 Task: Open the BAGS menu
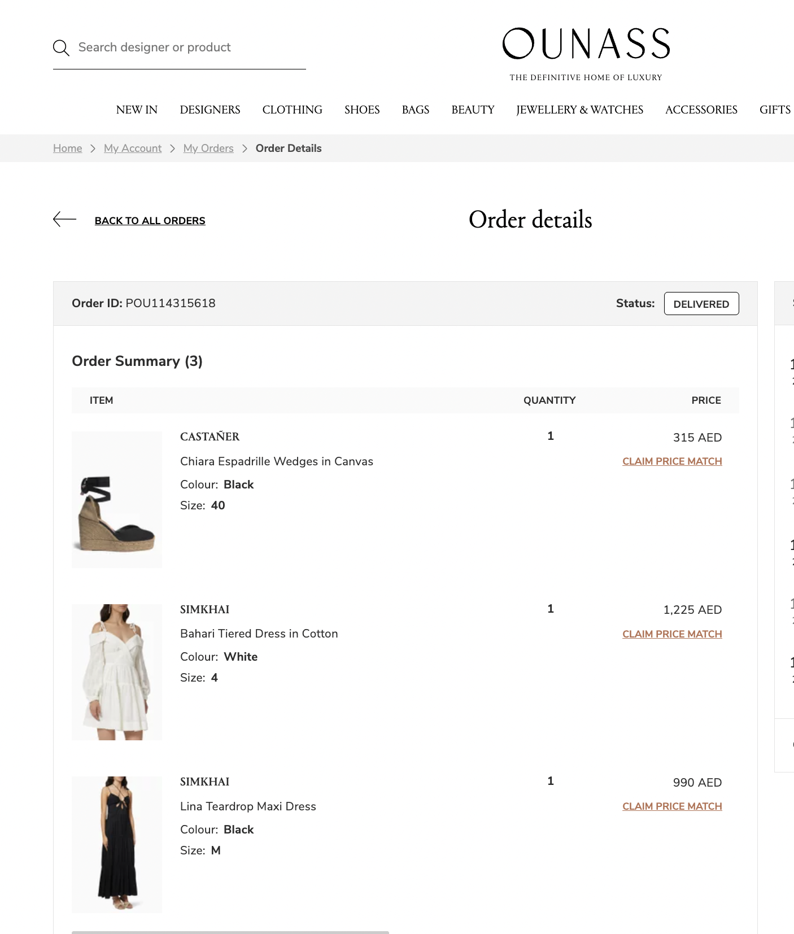click(416, 110)
